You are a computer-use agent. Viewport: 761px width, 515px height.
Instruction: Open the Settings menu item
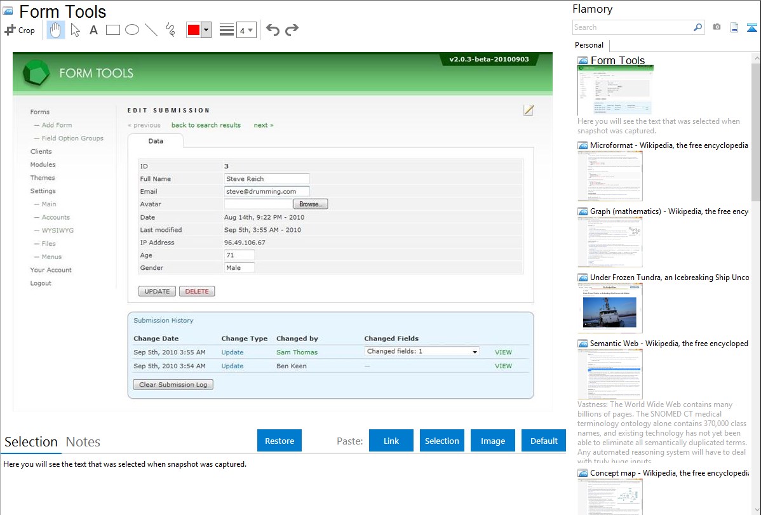[x=43, y=191]
